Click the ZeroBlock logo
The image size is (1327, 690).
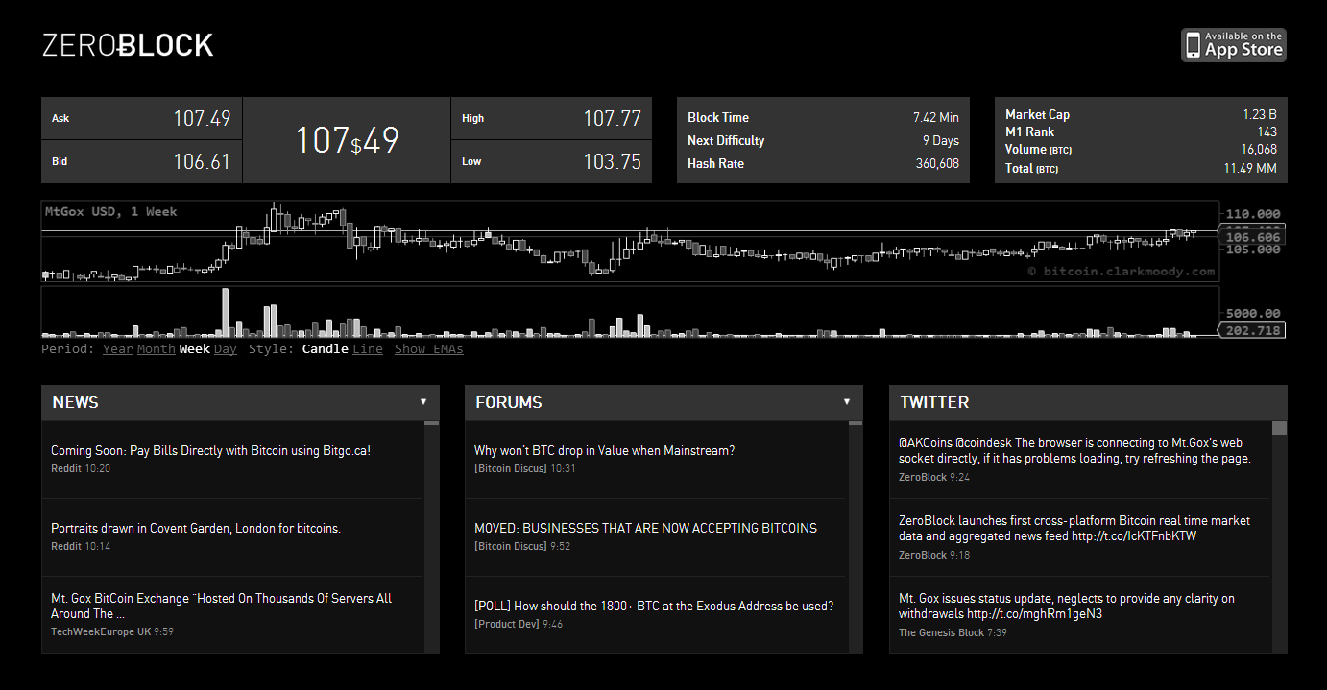click(128, 45)
